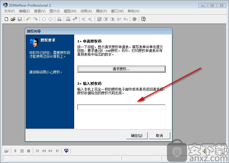229x163 pixels.
Task: Click the authorization code input field
Action: [x=121, y=107]
